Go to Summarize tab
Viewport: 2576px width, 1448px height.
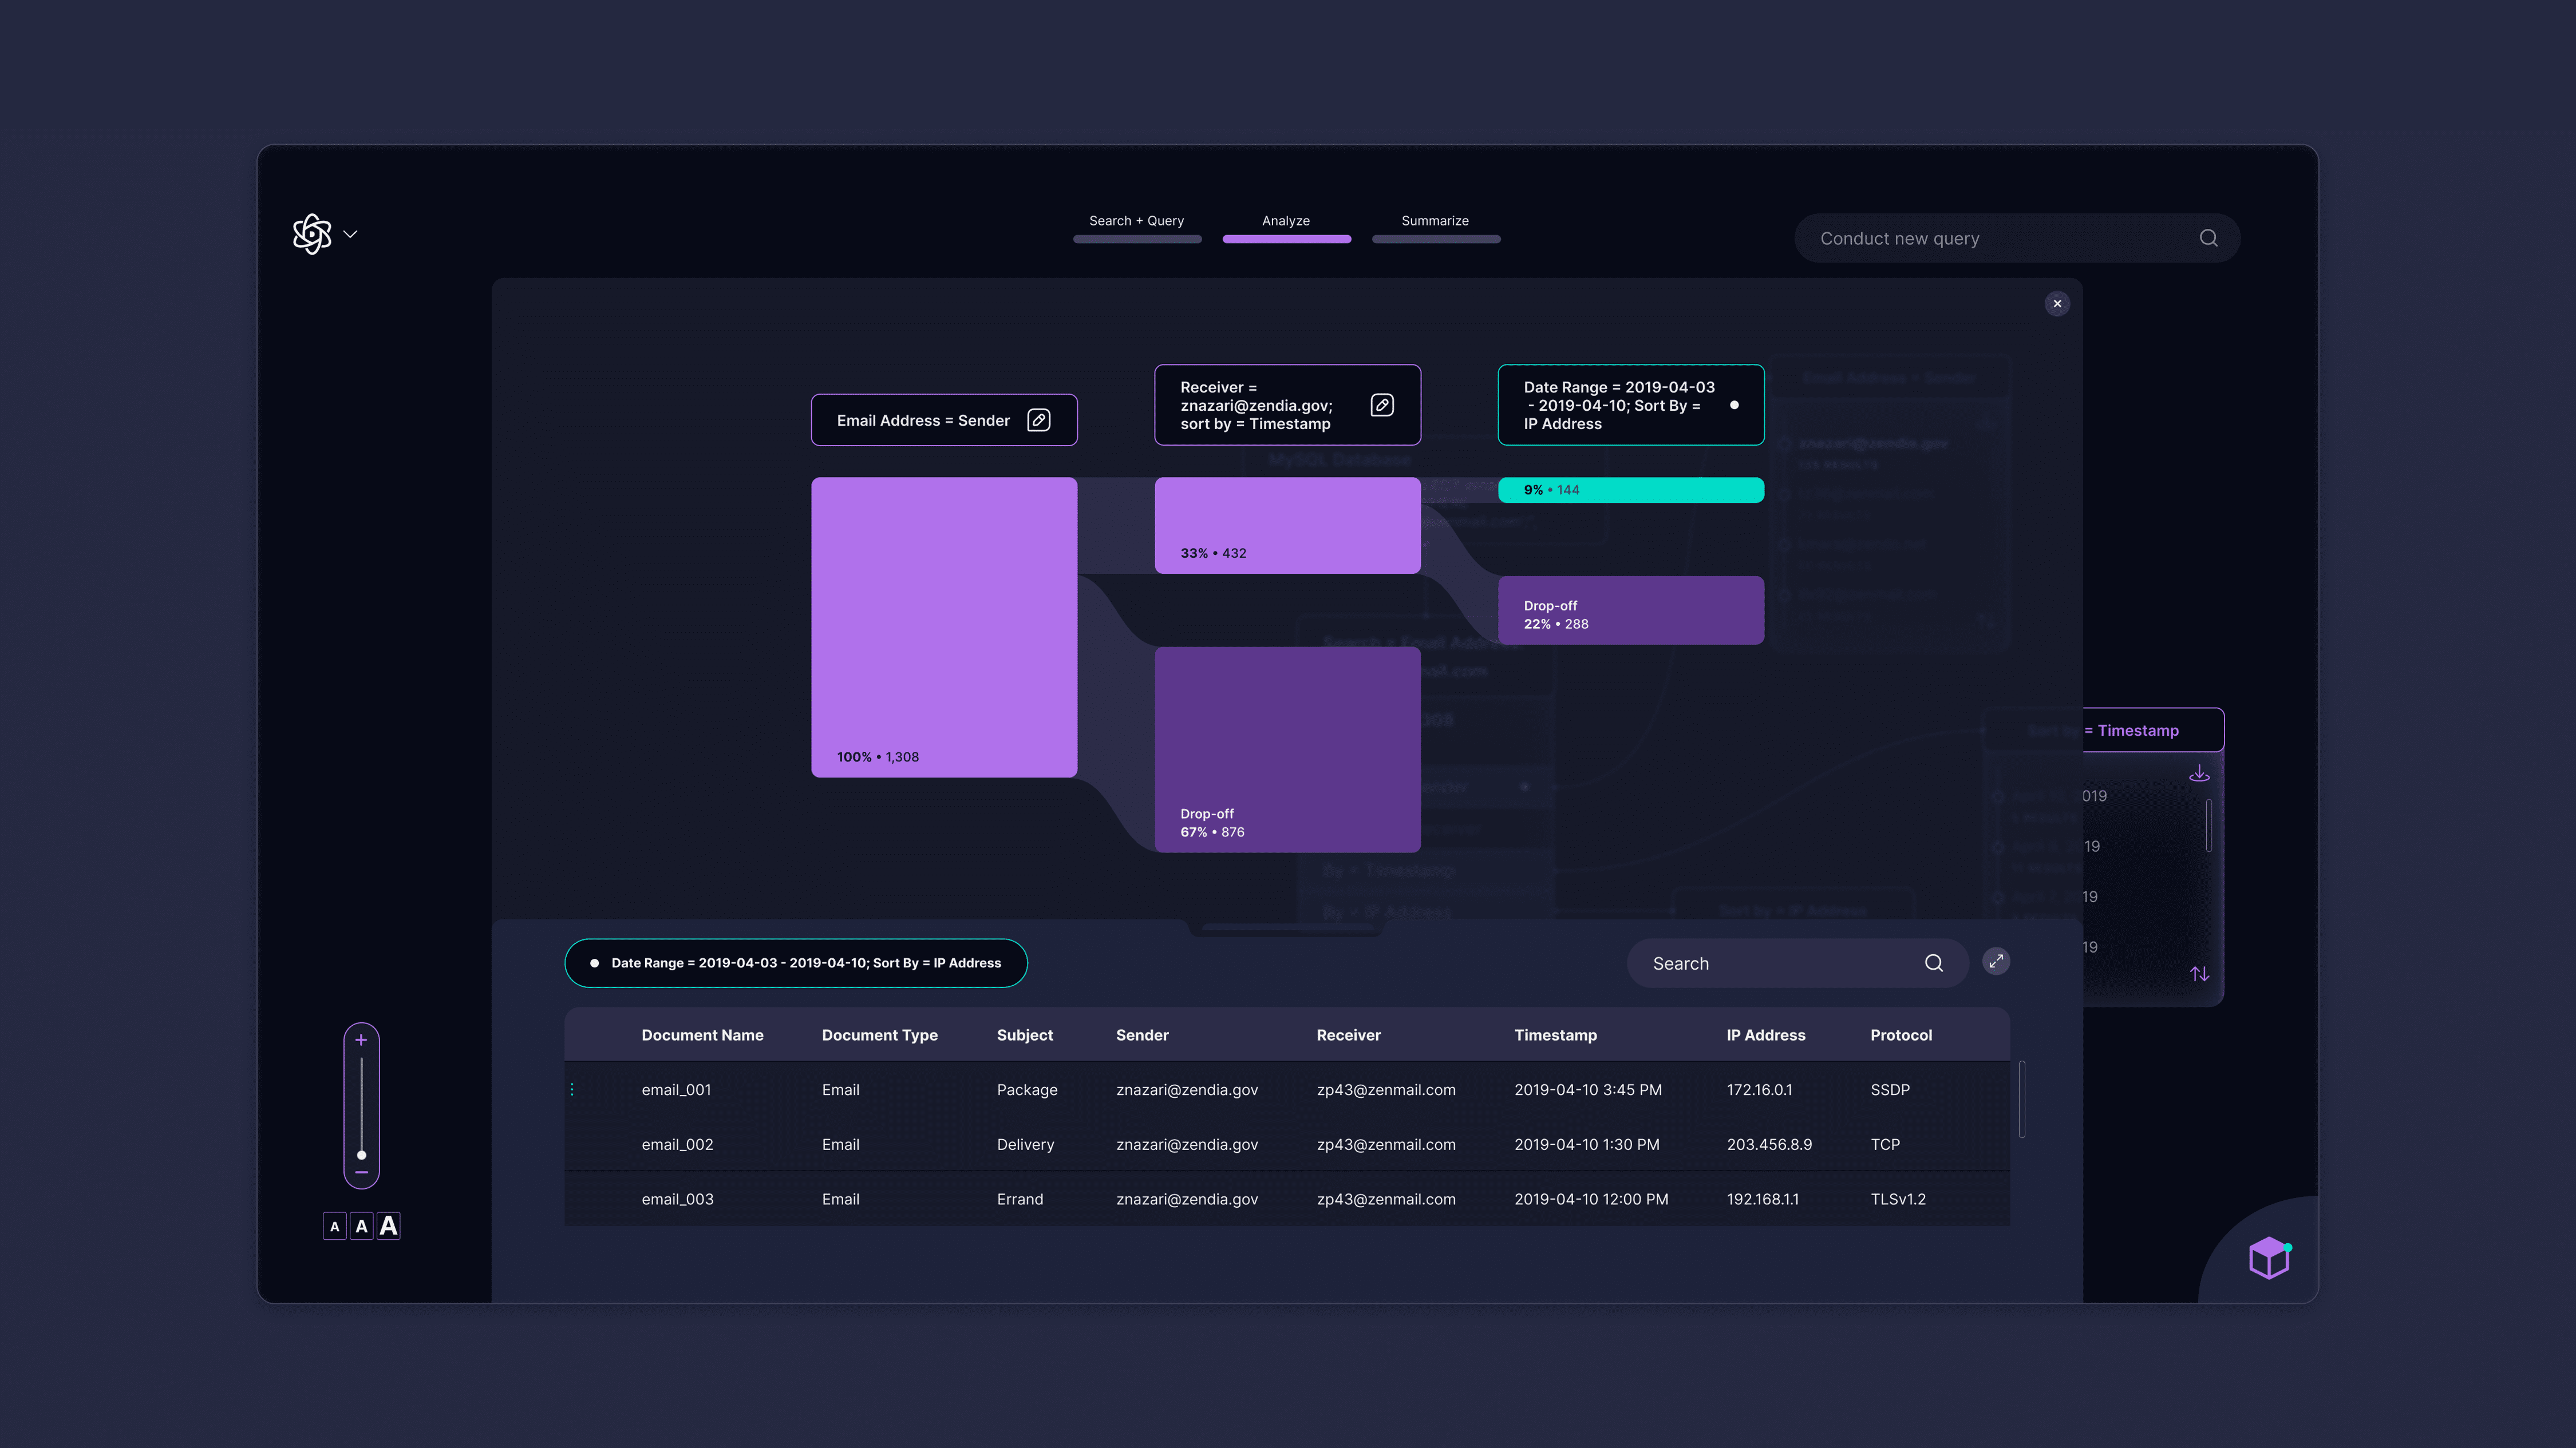pos(1435,227)
